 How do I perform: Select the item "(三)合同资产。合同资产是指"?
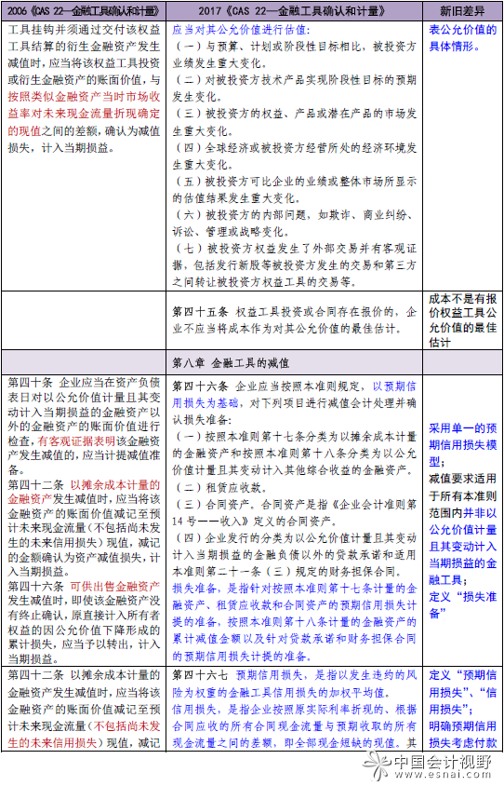coord(294,512)
